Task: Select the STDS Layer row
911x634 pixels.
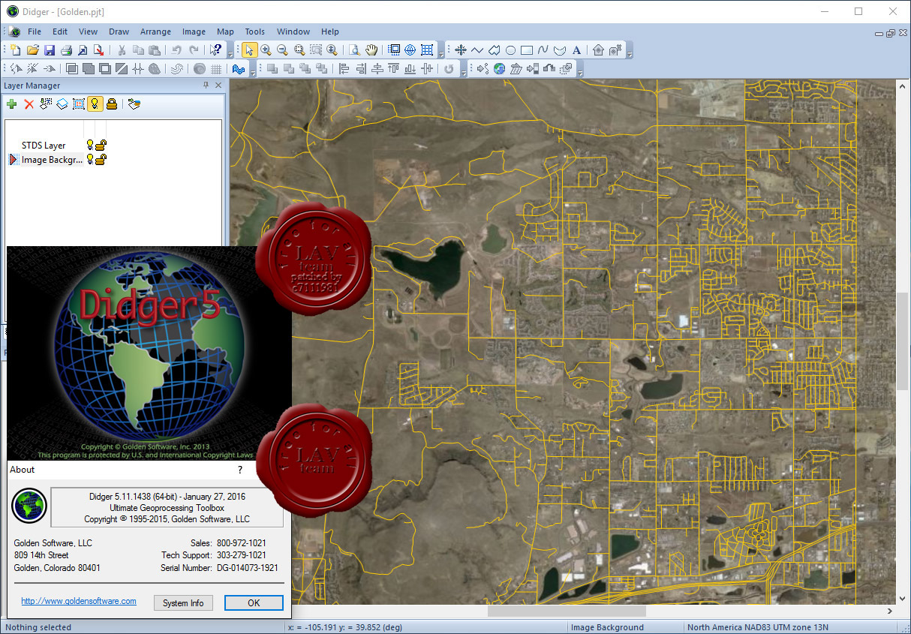Action: (x=44, y=145)
